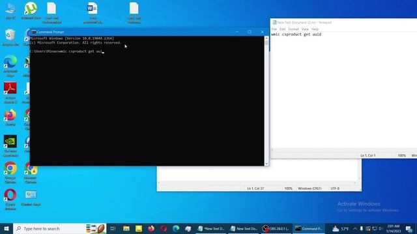This screenshot has height=234, width=417.
Task: Launch Opera from the taskbar
Action: [x=164, y=228]
